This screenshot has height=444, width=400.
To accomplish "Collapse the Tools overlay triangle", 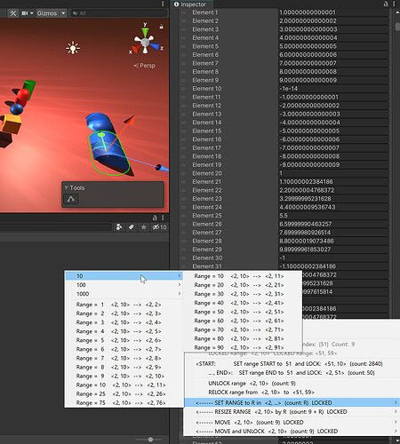I will [x=67, y=187].
